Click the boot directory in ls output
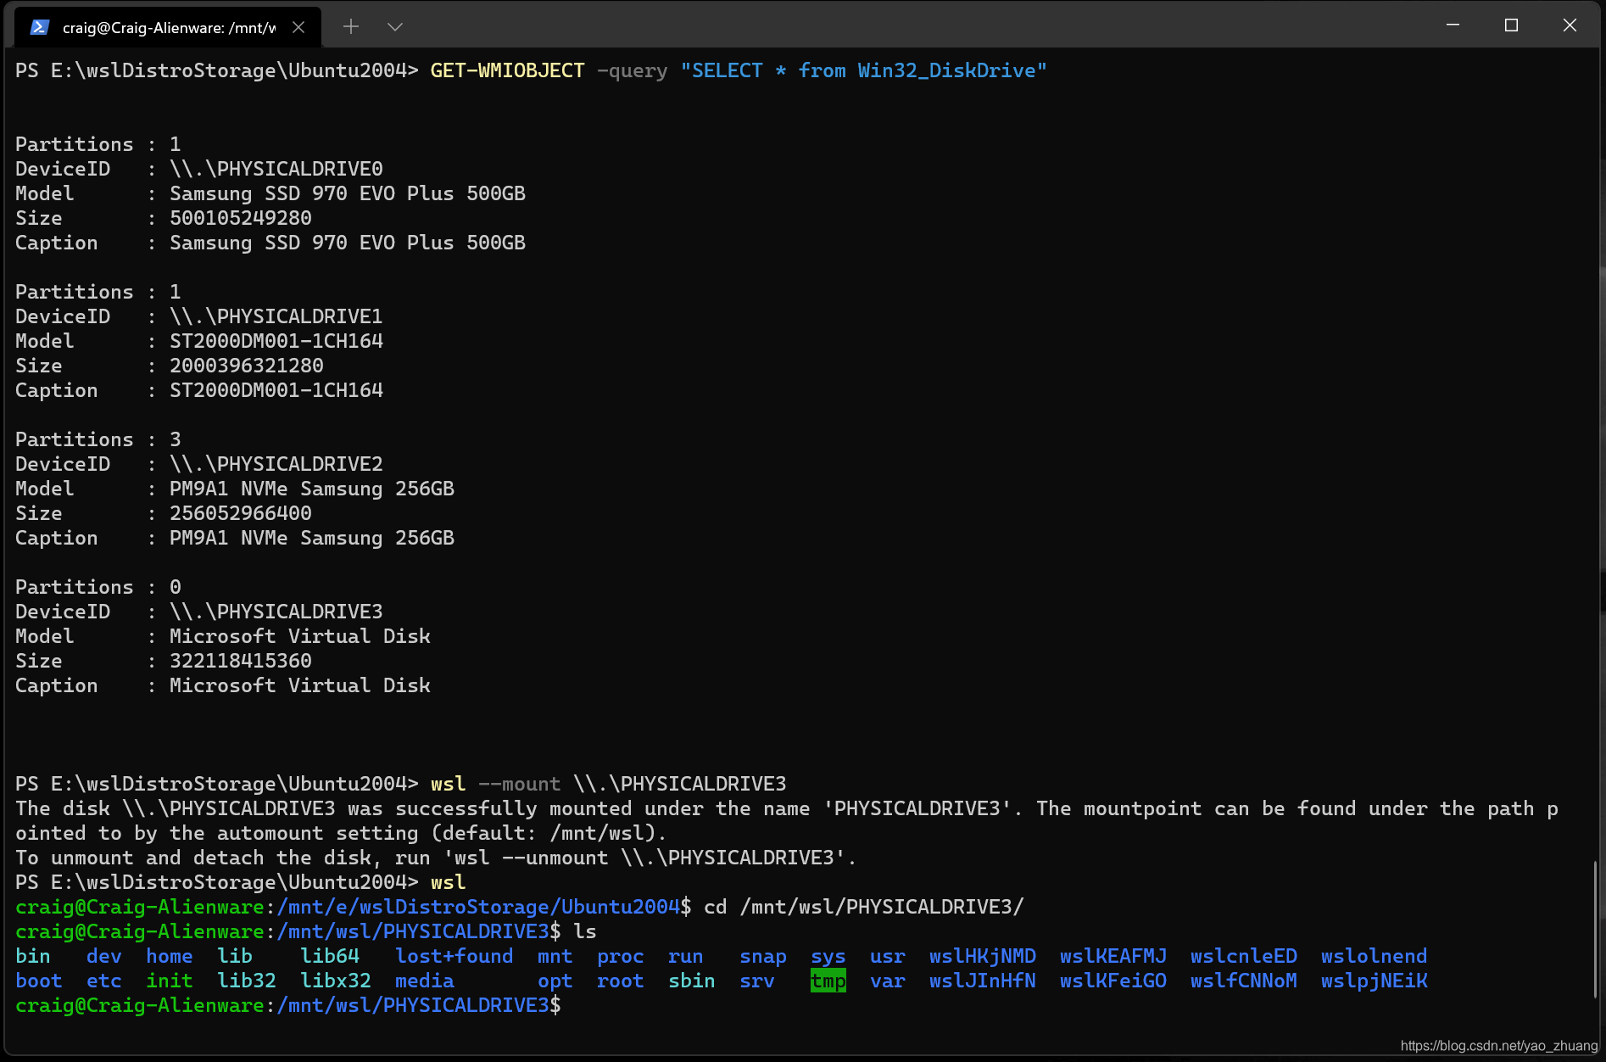 coord(39,981)
